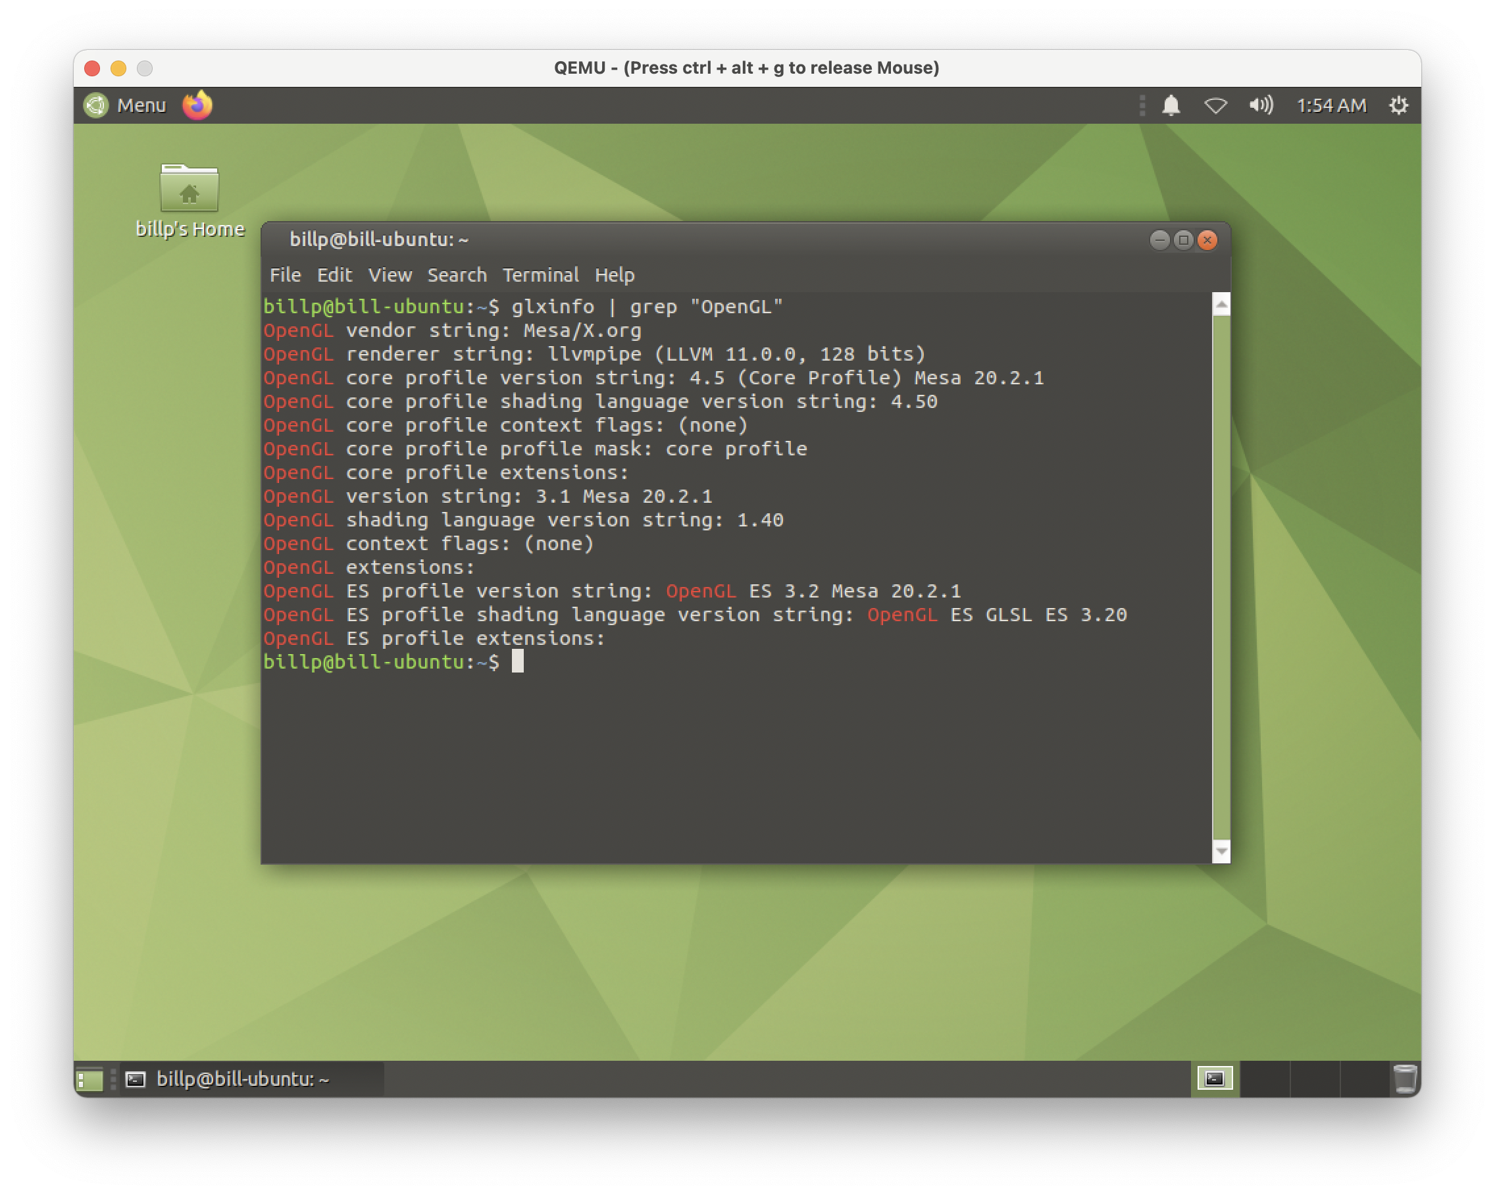Open the terminal View menu
The image size is (1495, 1195).
pos(390,275)
